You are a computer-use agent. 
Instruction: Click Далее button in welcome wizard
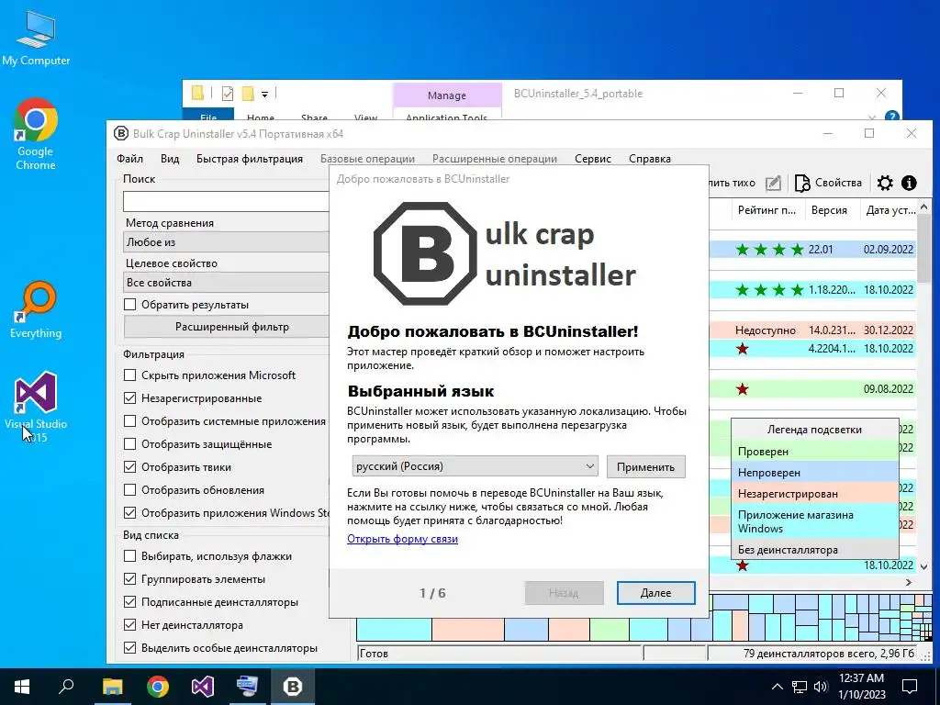655,593
